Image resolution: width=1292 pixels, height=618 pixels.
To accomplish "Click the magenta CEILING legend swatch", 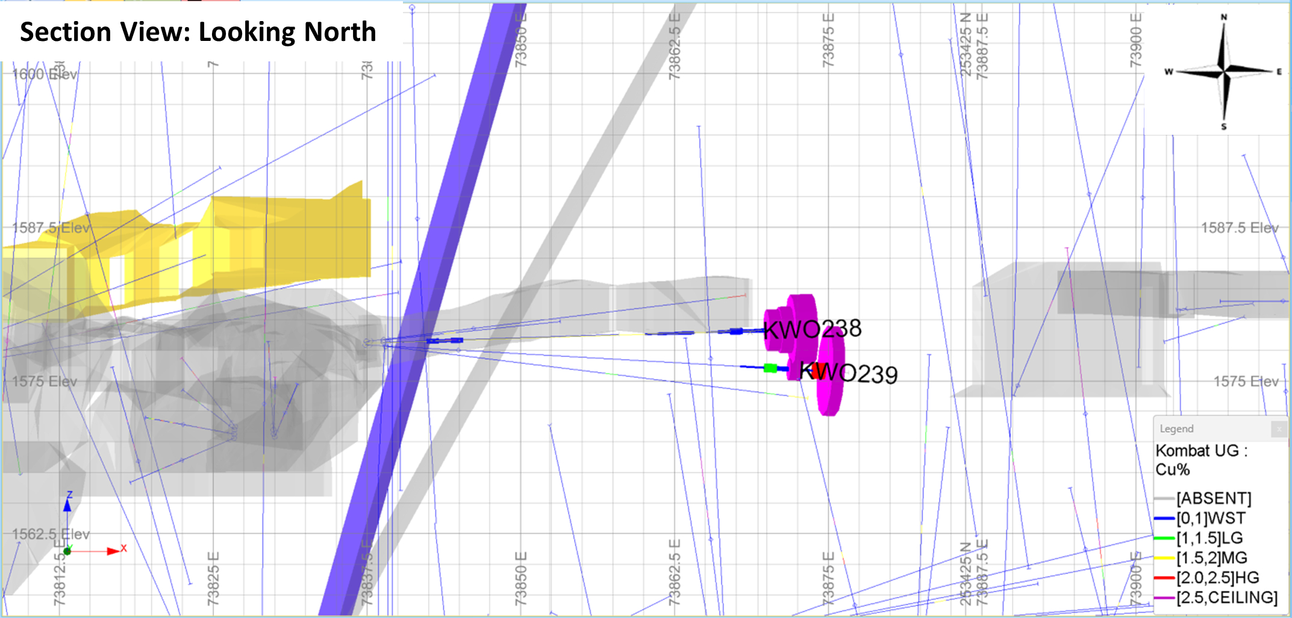I will tap(1164, 598).
